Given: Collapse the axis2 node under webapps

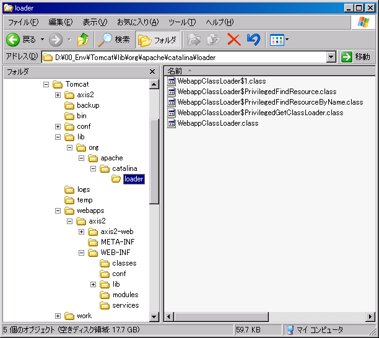Looking at the screenshot, I should tap(69, 221).
